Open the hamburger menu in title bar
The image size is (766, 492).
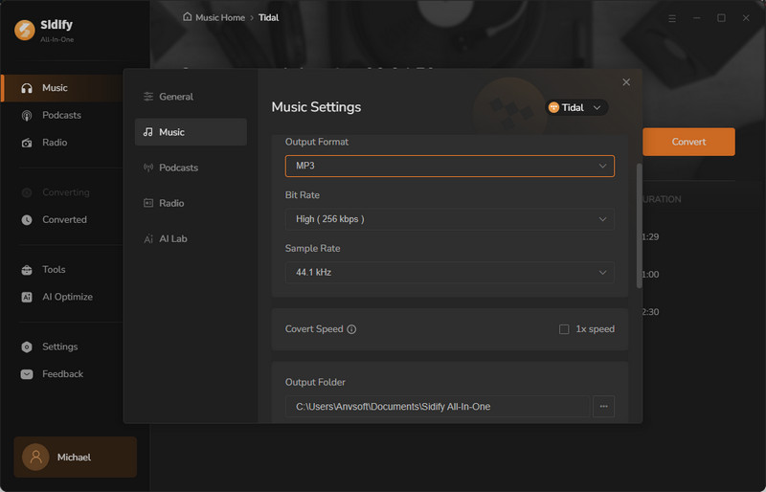(x=672, y=18)
